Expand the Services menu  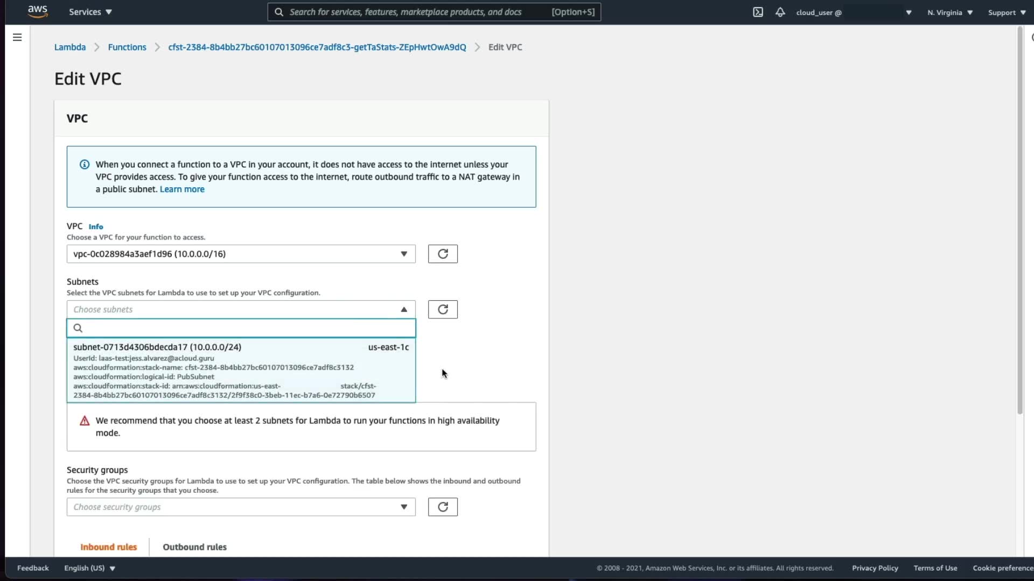(90, 12)
